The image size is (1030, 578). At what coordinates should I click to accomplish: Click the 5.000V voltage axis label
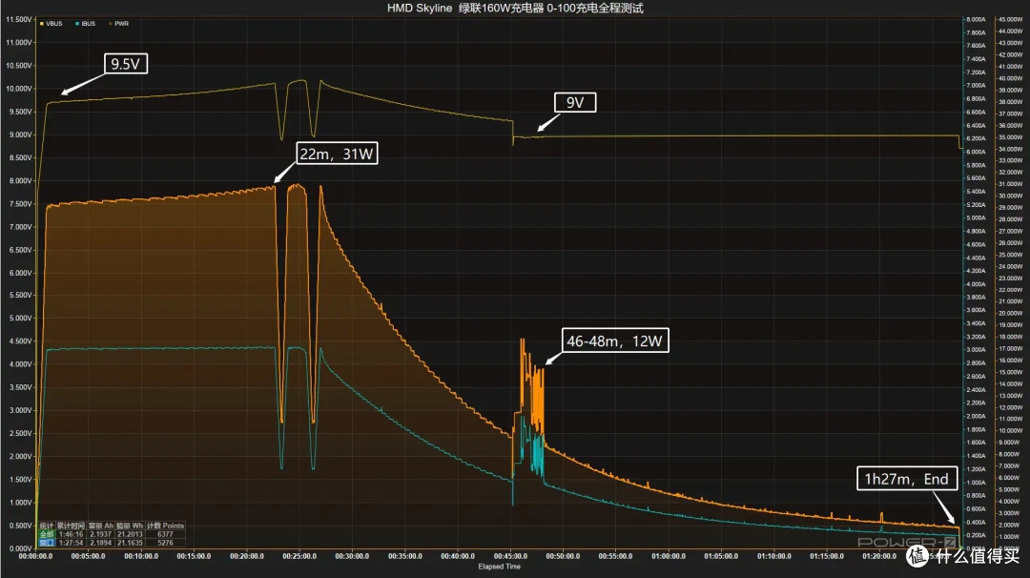point(20,319)
